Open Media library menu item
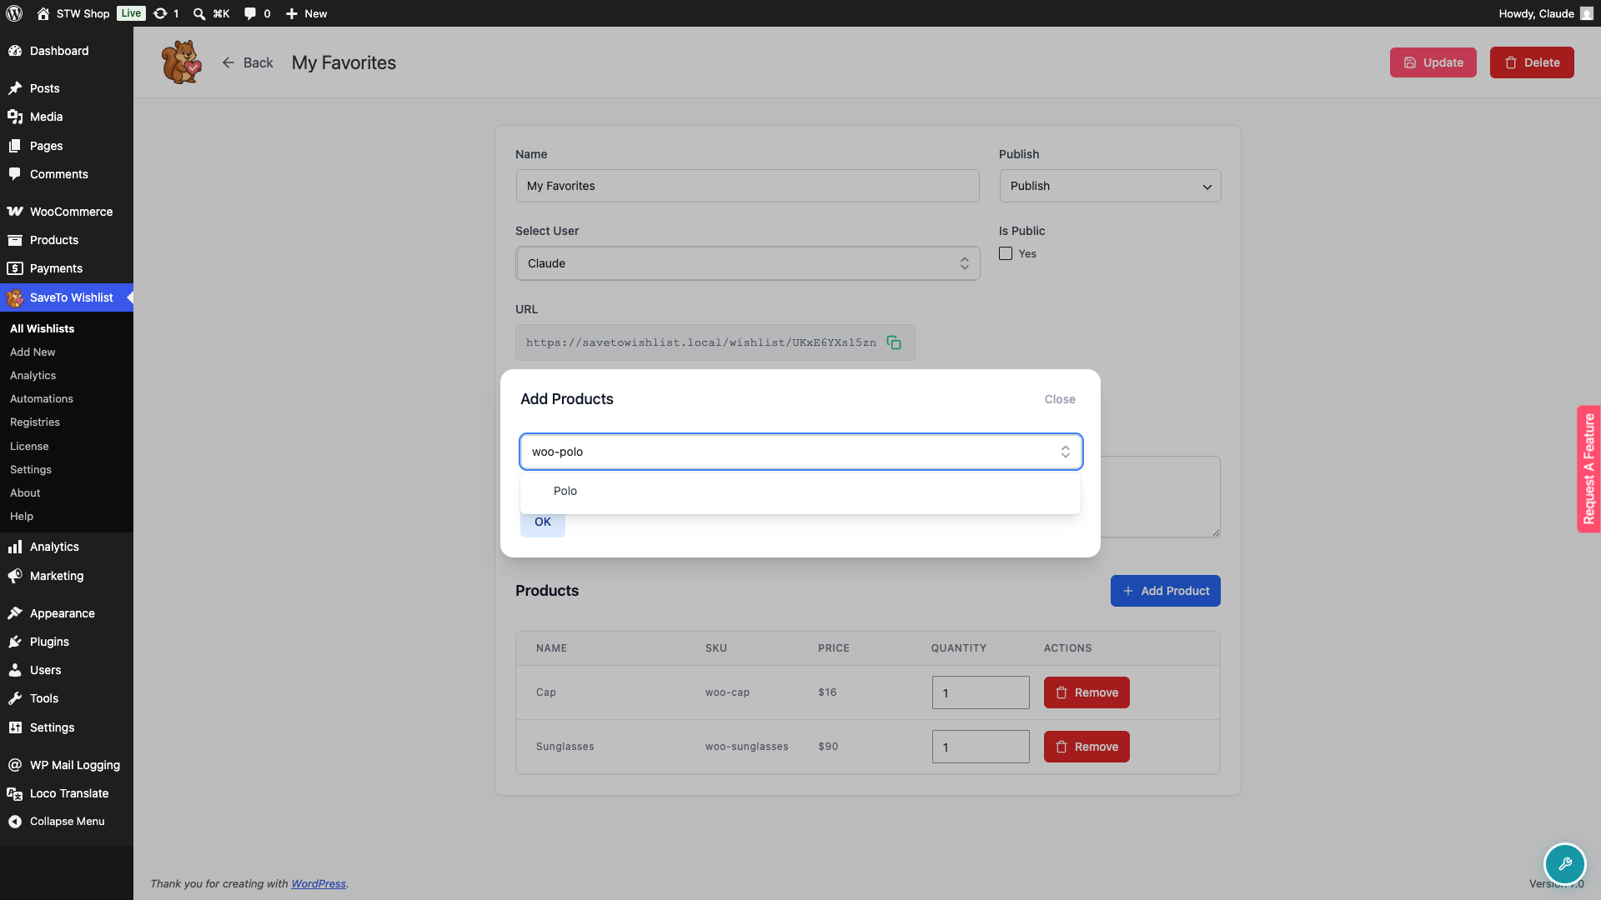The width and height of the screenshot is (1601, 900). click(x=67, y=117)
